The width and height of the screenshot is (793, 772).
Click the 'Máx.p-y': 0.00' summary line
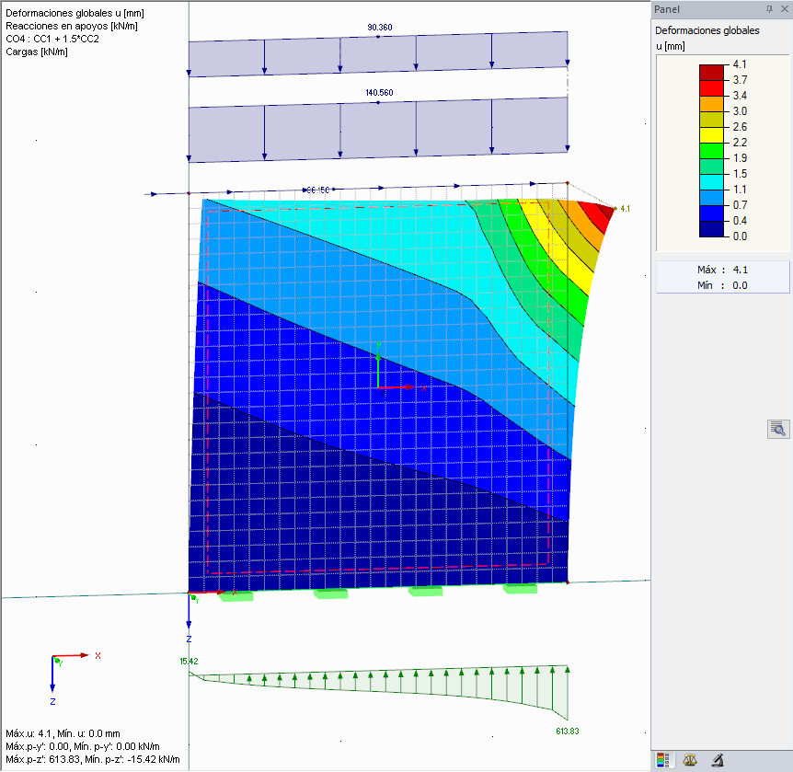(83, 746)
